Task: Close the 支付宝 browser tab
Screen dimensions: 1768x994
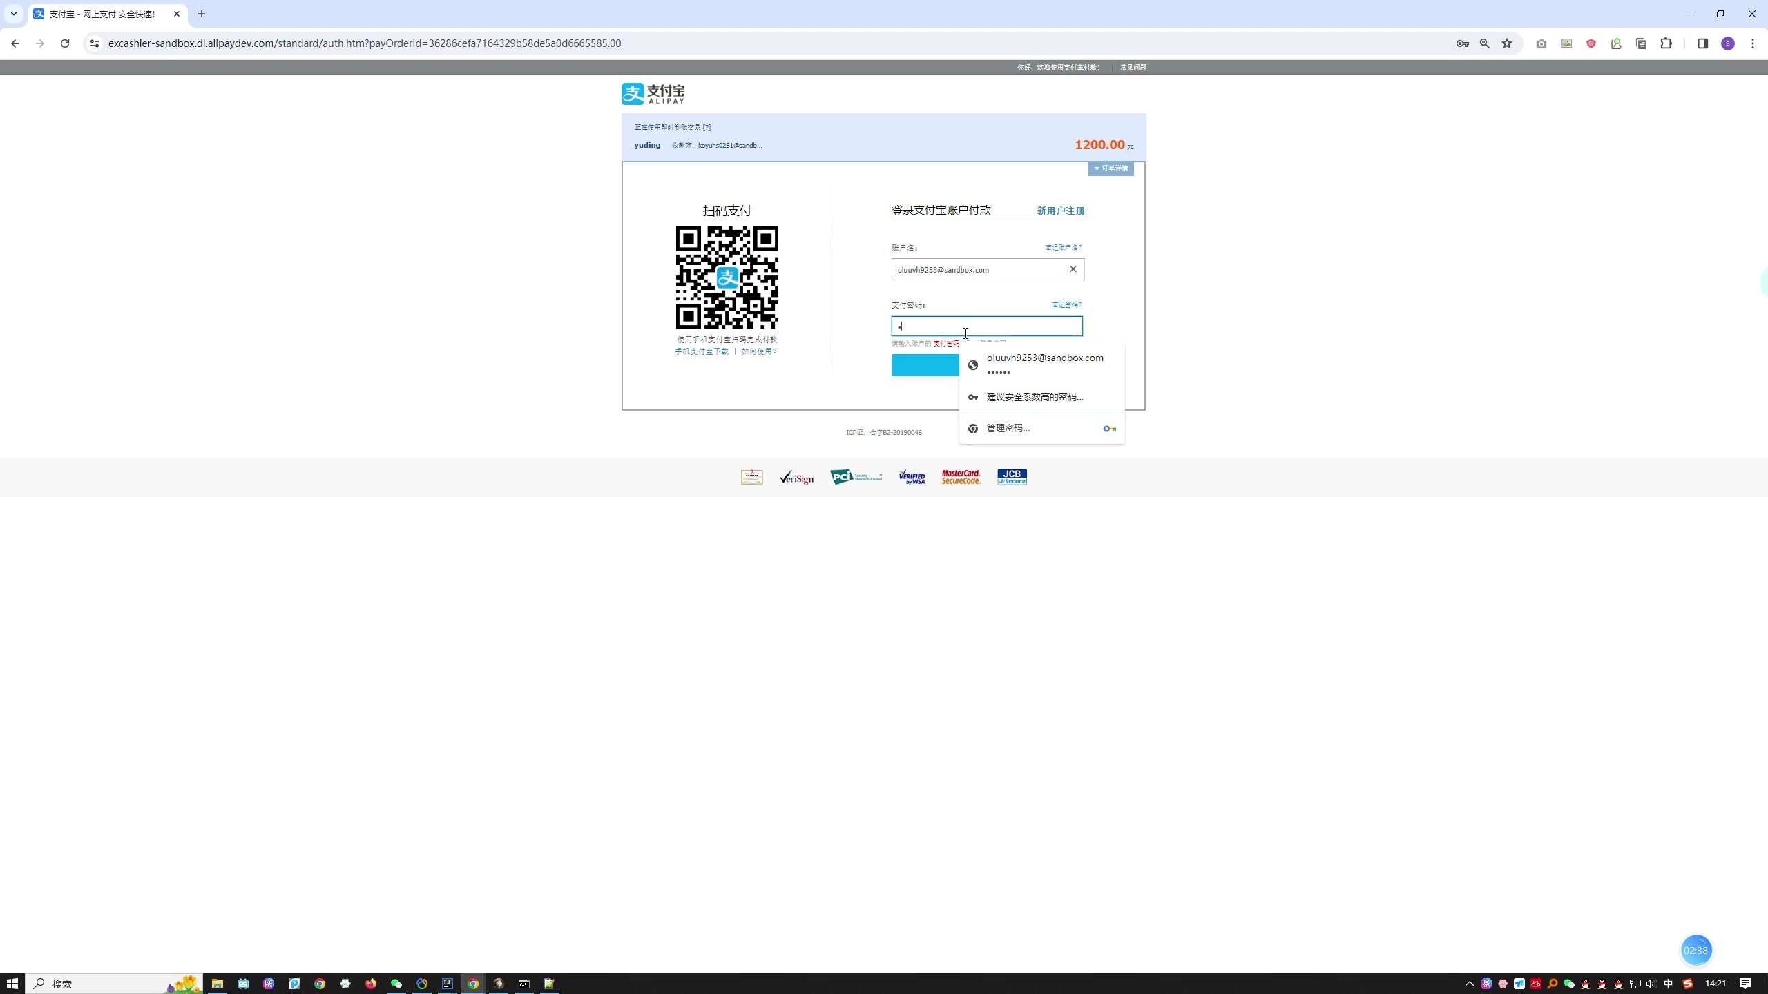Action: (177, 14)
